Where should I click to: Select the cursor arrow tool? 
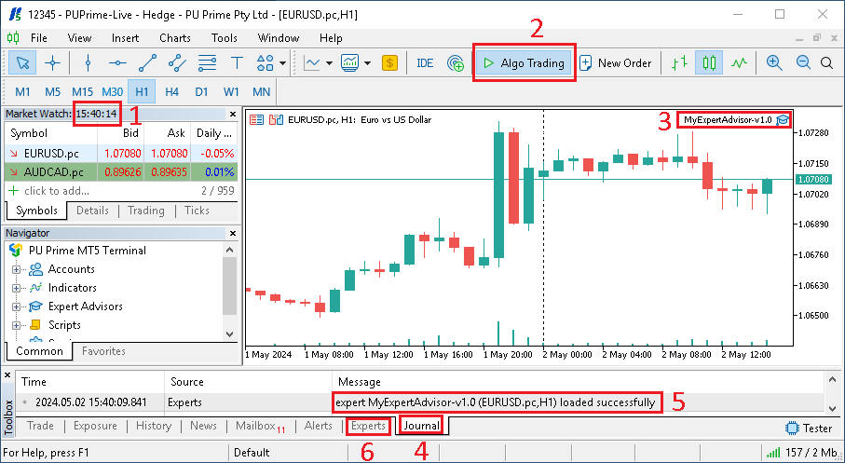[22, 63]
